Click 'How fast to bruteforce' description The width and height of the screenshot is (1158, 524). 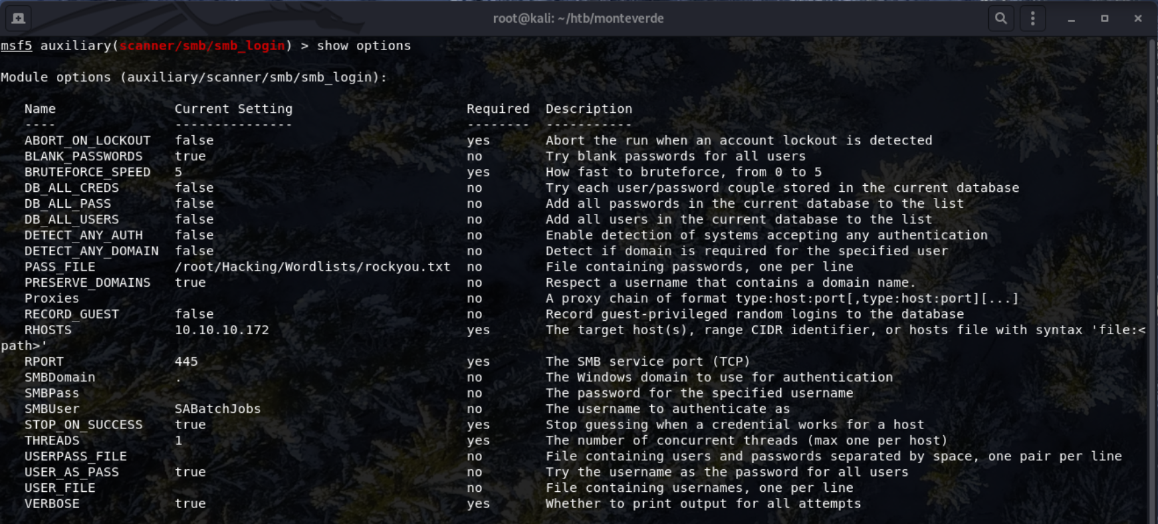click(x=684, y=172)
